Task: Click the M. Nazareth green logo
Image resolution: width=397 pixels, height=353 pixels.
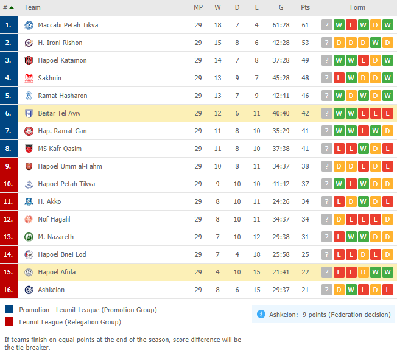Action: point(29,237)
